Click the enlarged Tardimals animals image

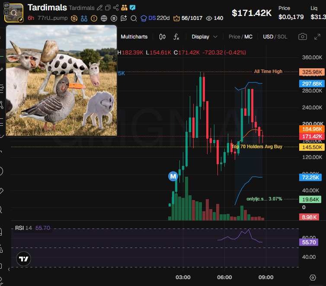coord(61,80)
